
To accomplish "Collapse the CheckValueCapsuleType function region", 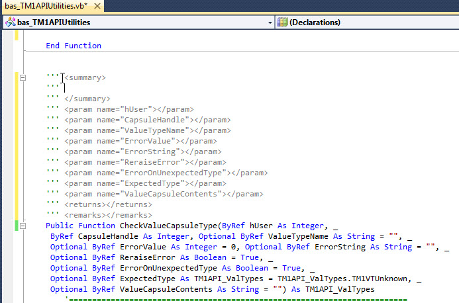I will click(x=24, y=226).
